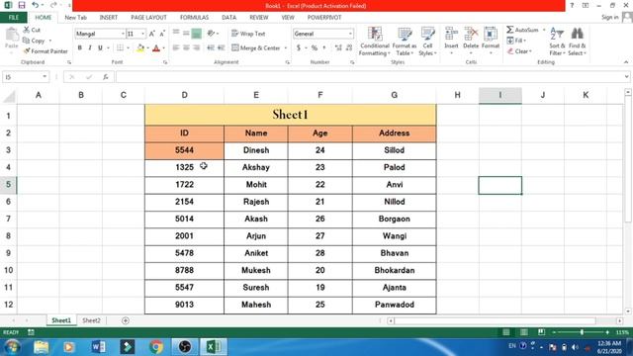
Task: Click the Increase Decimal icon
Action: tap(338, 48)
